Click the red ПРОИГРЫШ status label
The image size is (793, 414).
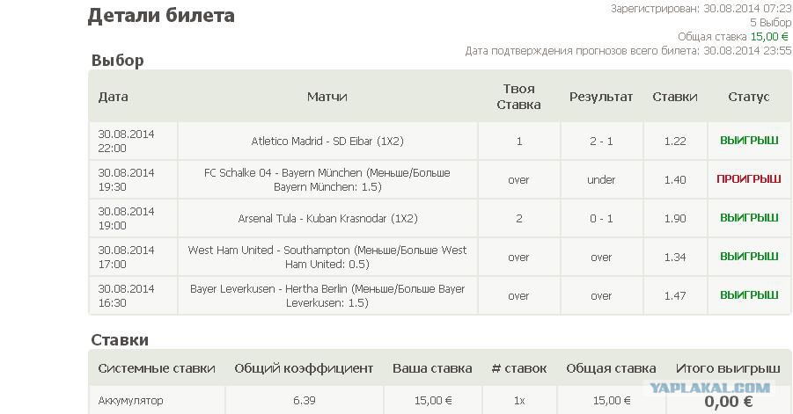point(749,179)
